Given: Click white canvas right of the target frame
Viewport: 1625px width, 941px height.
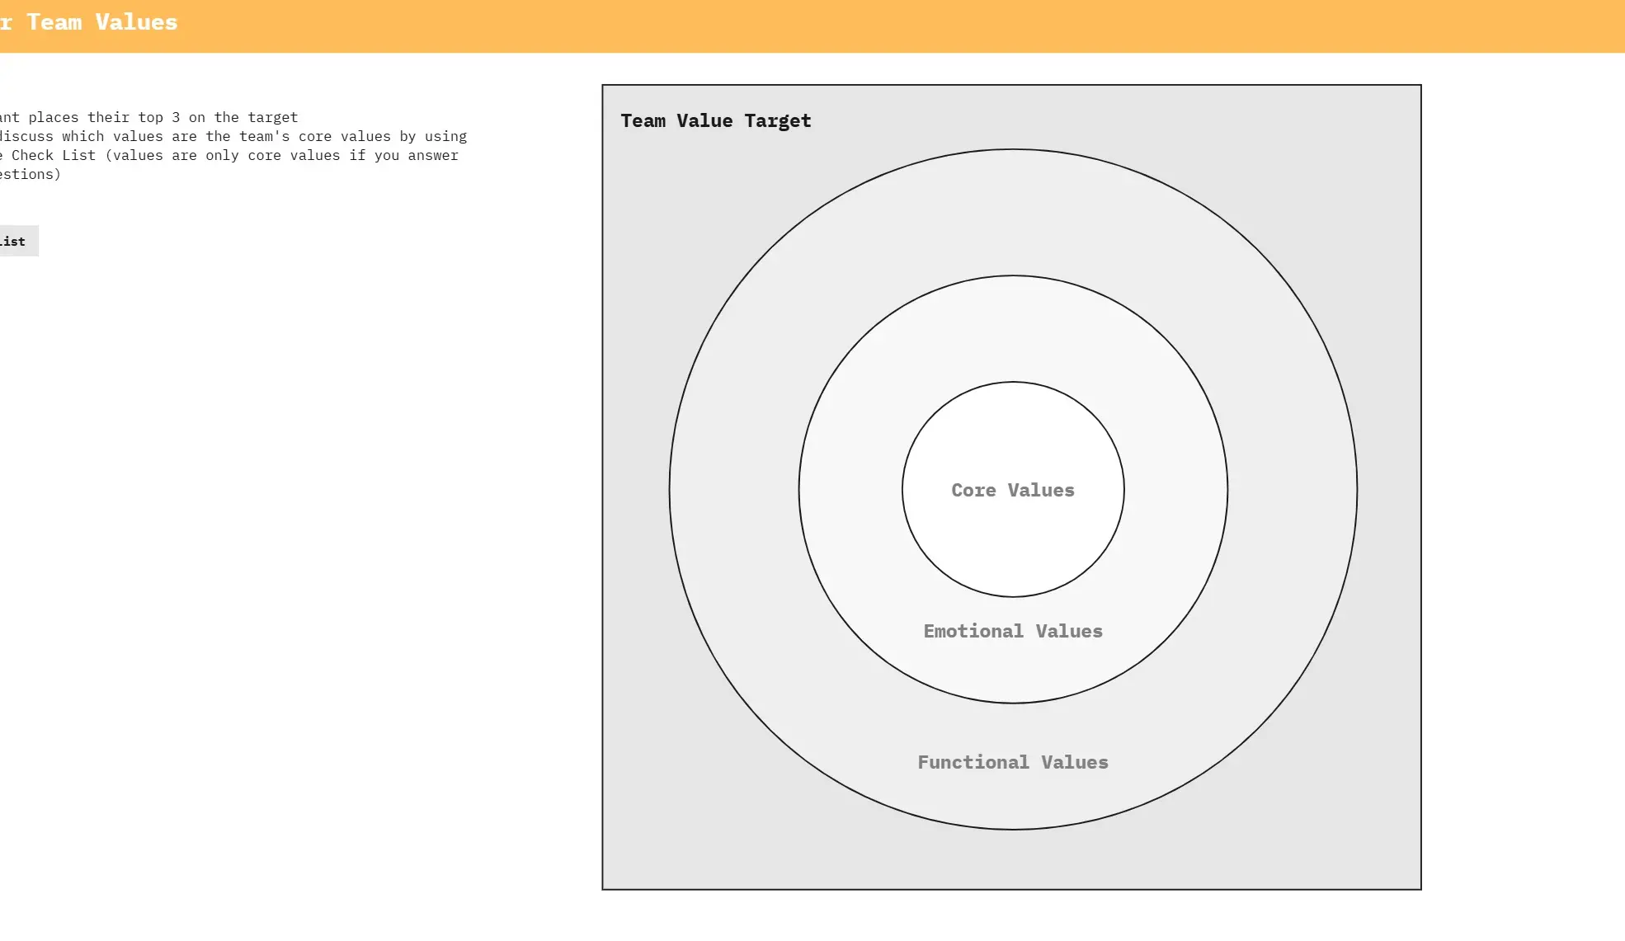Looking at the screenshot, I should [1526, 495].
